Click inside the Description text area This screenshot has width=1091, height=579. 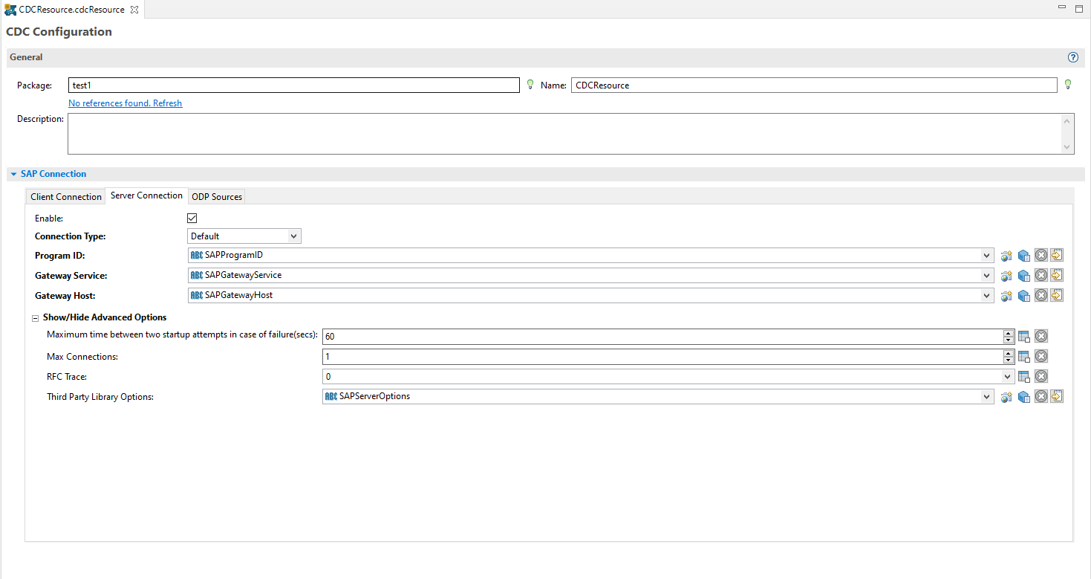pos(570,134)
